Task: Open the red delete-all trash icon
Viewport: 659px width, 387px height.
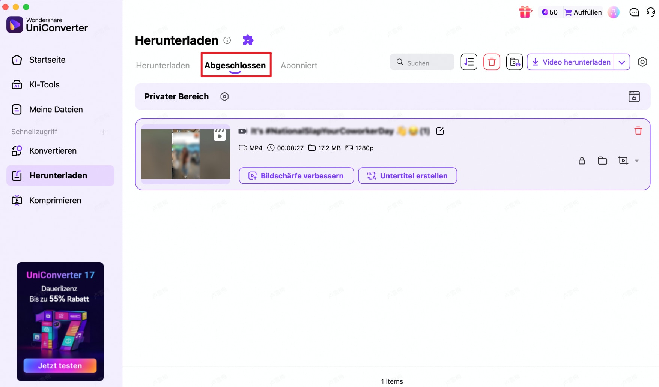Action: pos(492,62)
